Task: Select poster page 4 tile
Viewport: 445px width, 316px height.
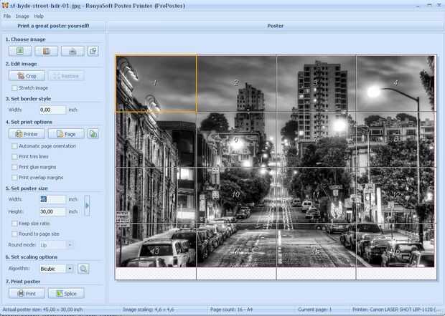Action: click(x=396, y=83)
